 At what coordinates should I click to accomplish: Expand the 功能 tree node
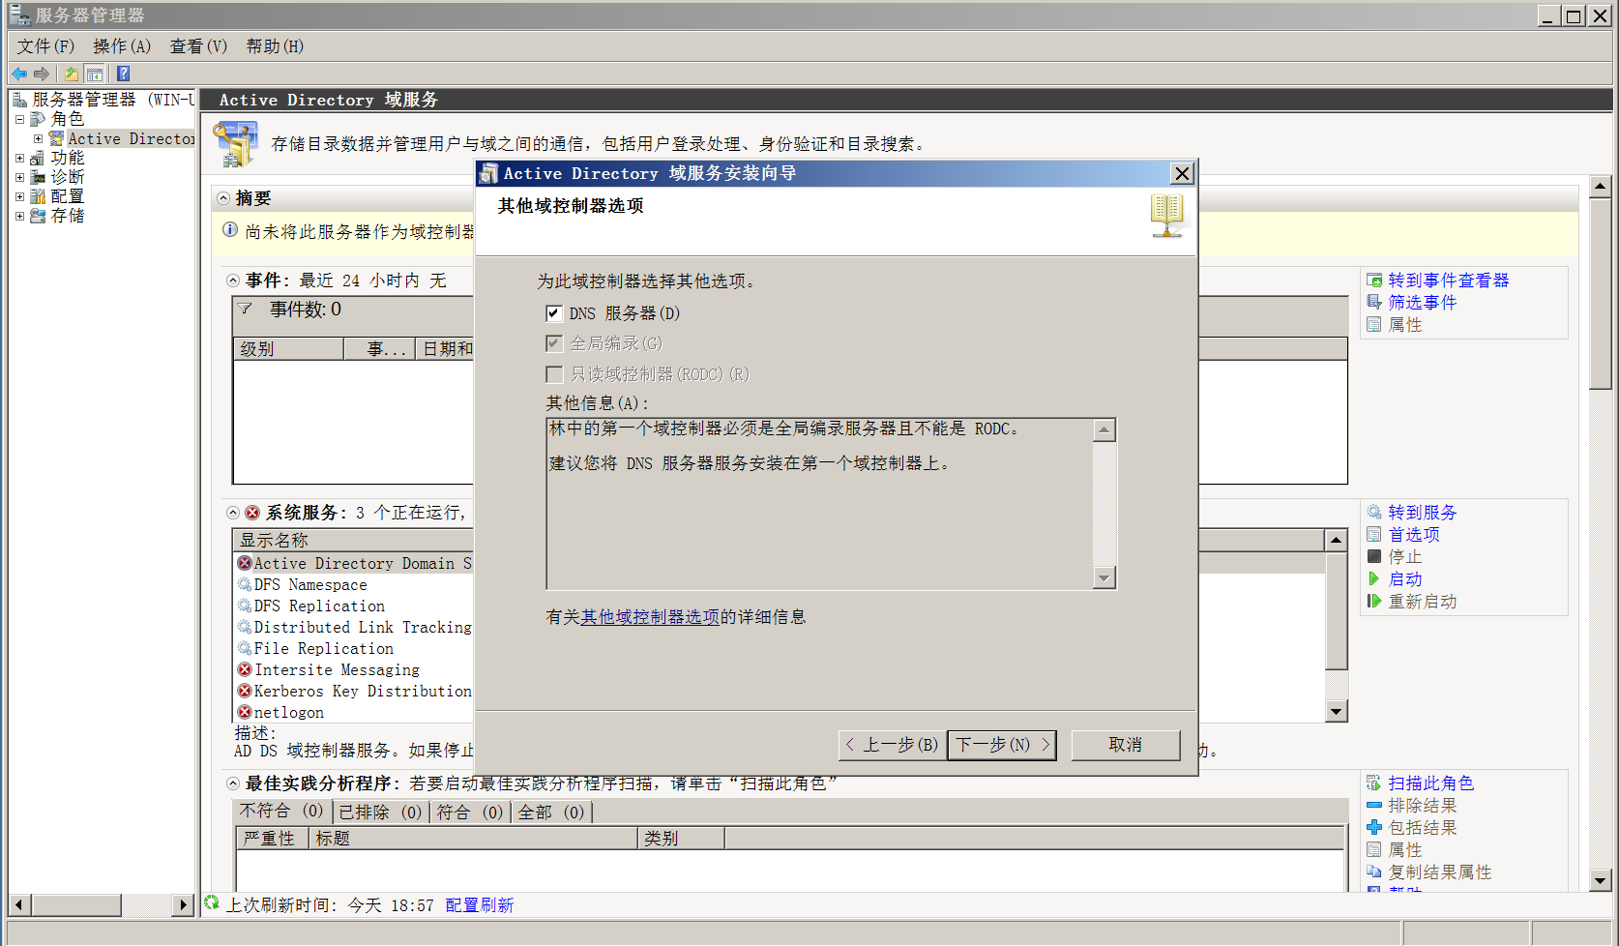click(x=19, y=158)
